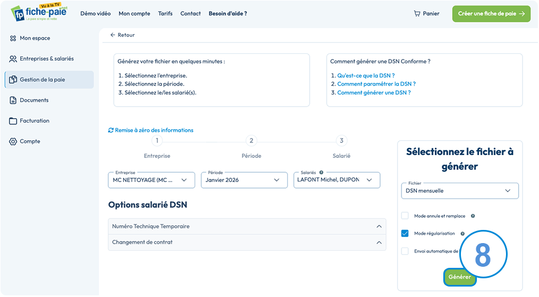Click the Mon espace grid icon
The width and height of the screenshot is (539, 297).
[x=13, y=38]
